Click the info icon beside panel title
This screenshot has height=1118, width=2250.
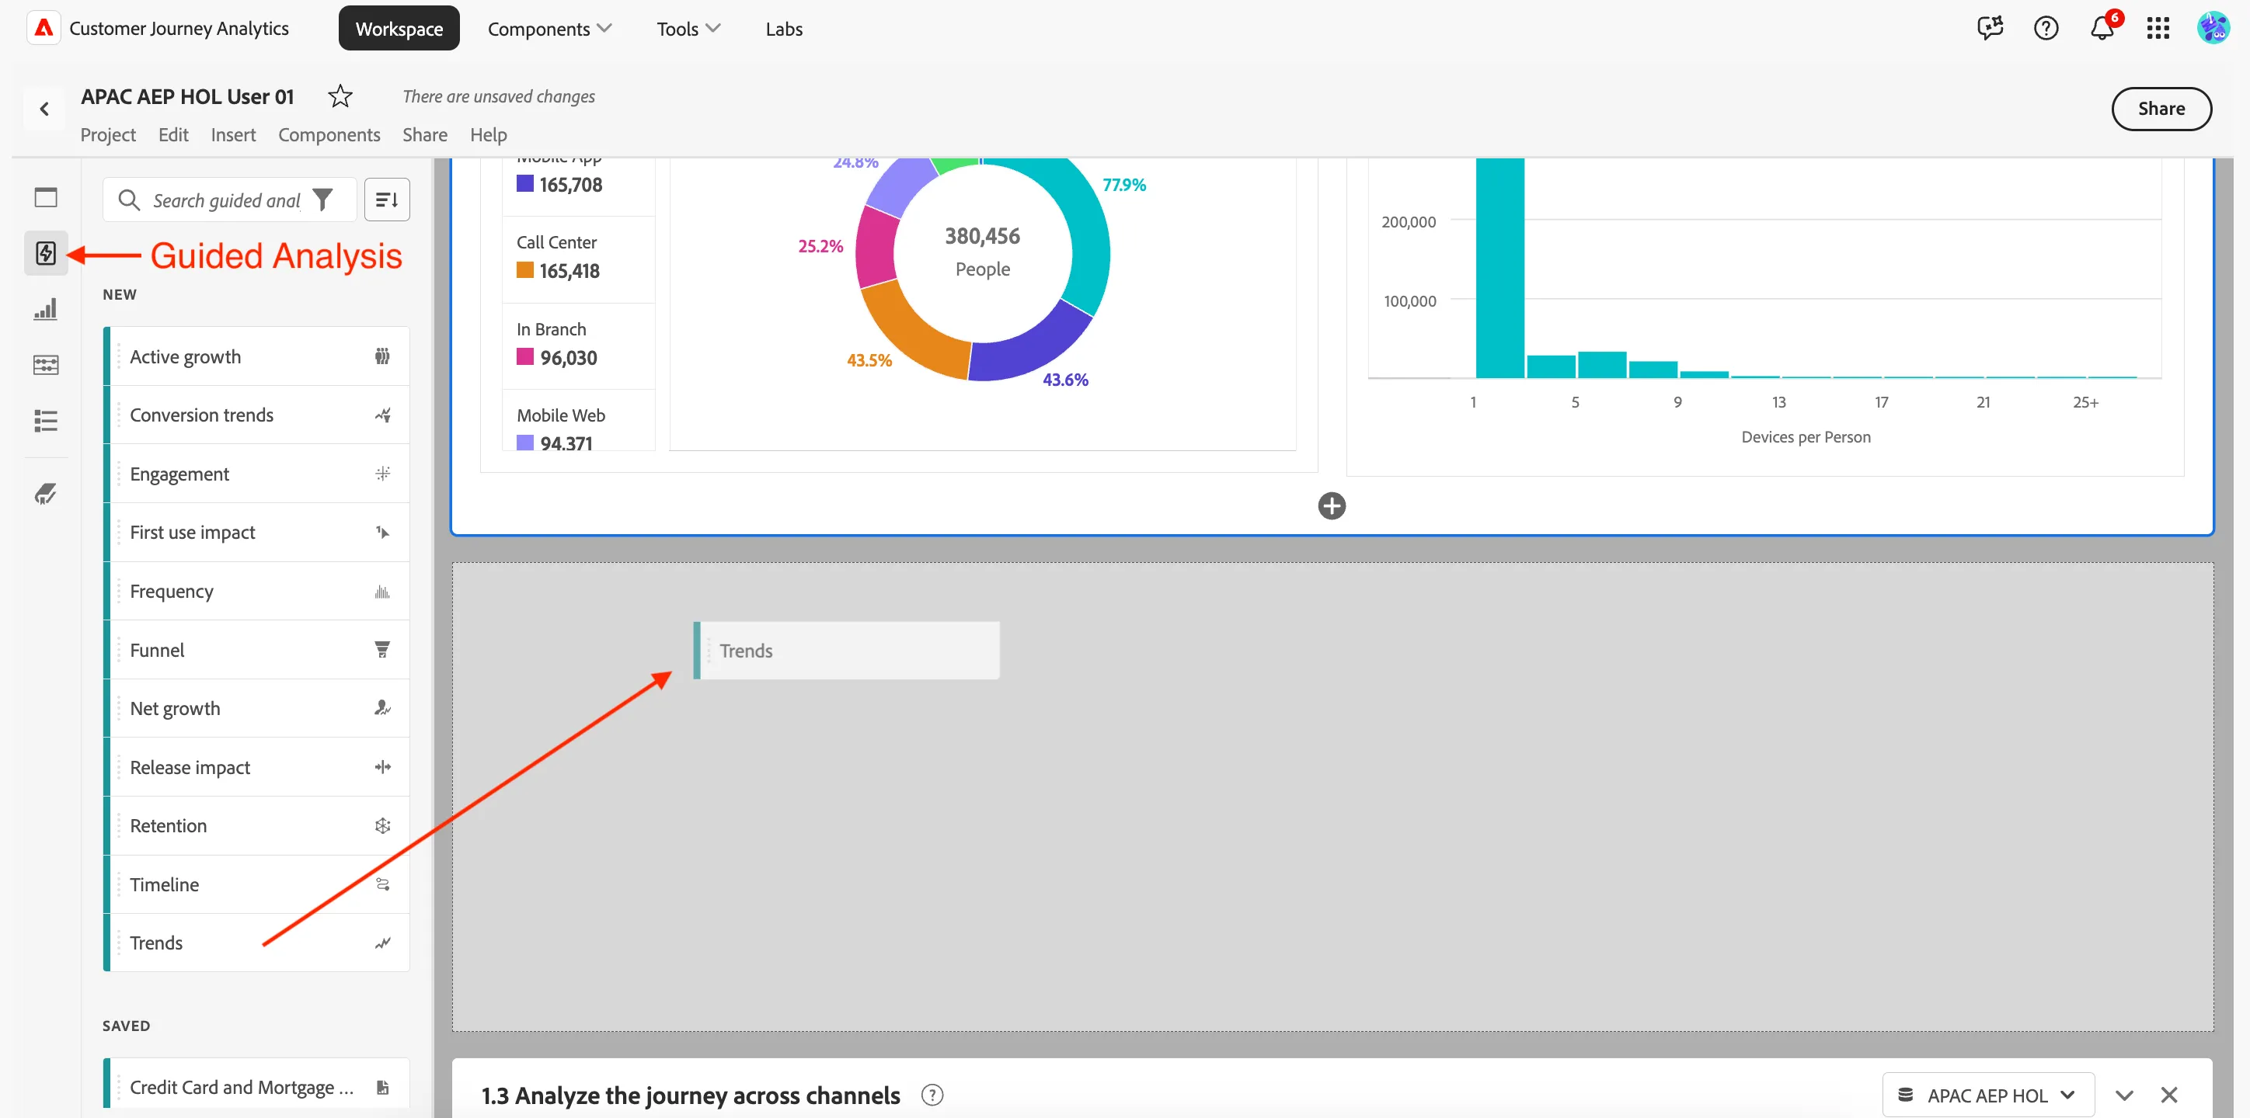click(x=932, y=1095)
